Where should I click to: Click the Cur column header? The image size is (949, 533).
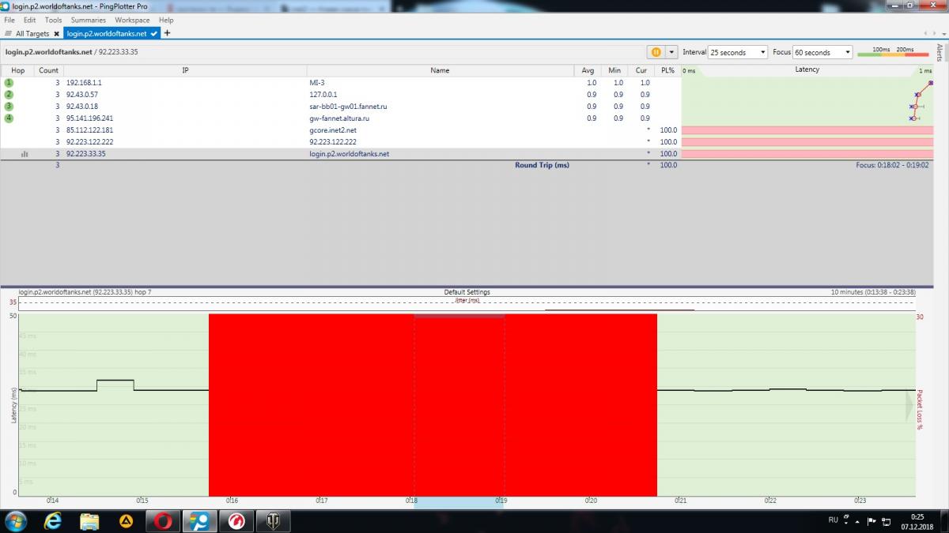point(641,70)
